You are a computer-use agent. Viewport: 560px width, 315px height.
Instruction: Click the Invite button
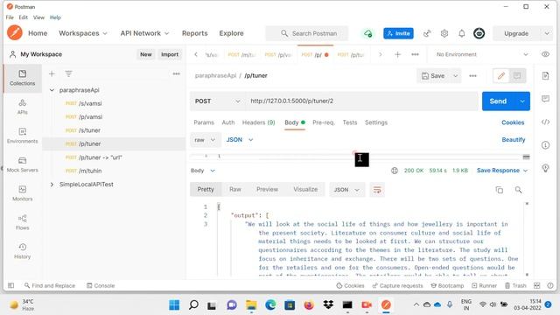click(398, 33)
